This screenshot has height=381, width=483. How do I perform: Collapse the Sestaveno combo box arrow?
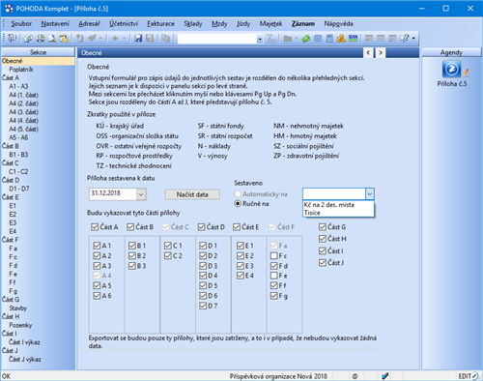click(x=369, y=194)
